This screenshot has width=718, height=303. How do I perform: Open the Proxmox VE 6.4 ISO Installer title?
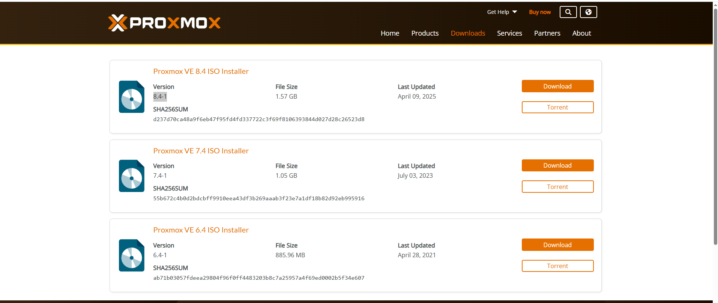click(x=201, y=230)
